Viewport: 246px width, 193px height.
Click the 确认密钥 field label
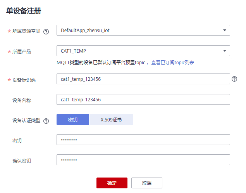pyautogui.click(x=22, y=161)
